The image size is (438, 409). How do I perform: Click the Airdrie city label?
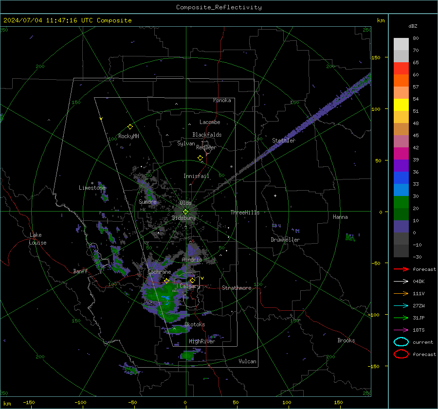(192, 260)
